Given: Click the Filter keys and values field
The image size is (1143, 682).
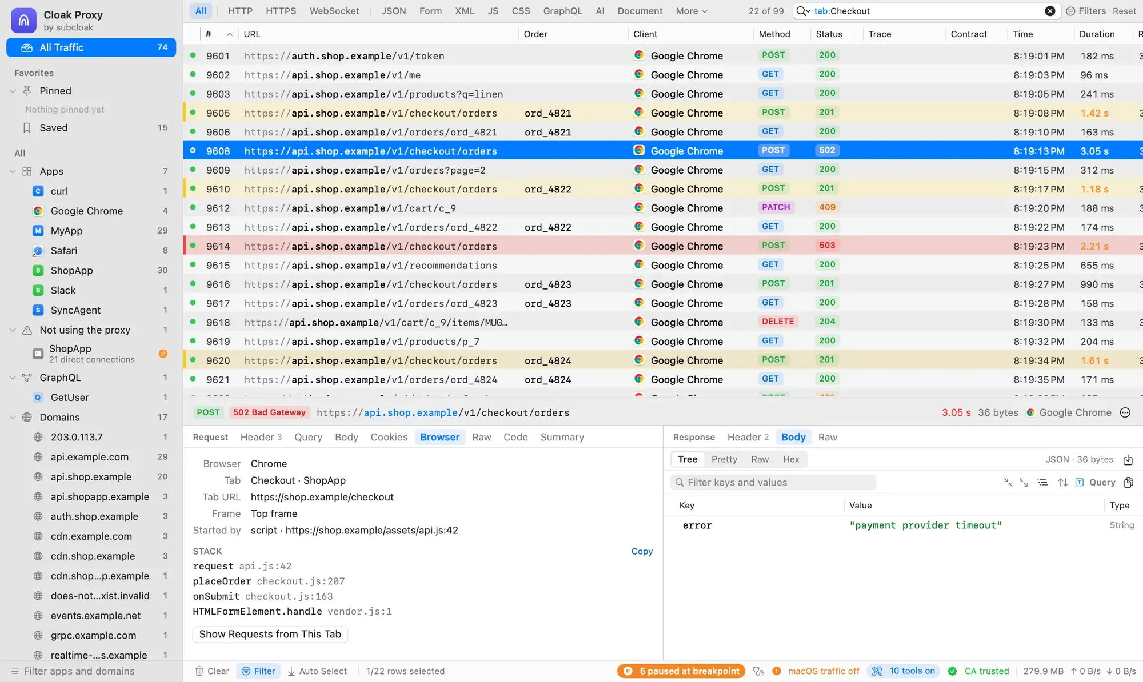Looking at the screenshot, I should pos(773,482).
